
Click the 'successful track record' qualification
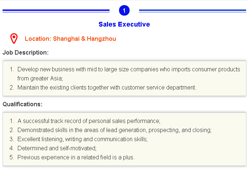85,121
